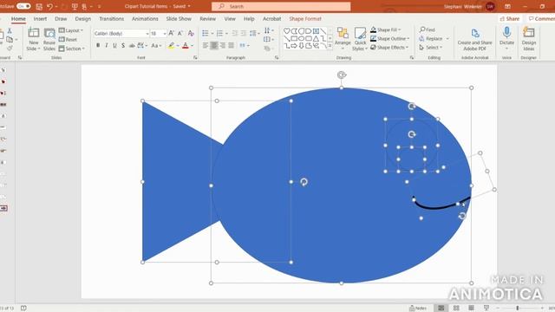Click the New Slide button

tap(33, 39)
